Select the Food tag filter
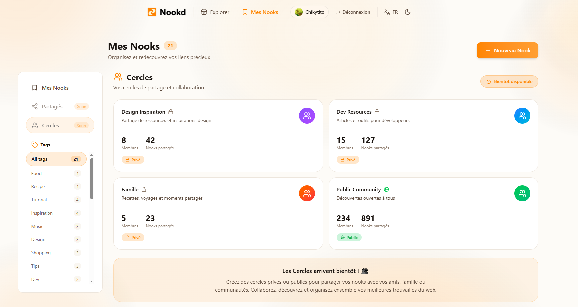The image size is (578, 307). pyautogui.click(x=36, y=173)
